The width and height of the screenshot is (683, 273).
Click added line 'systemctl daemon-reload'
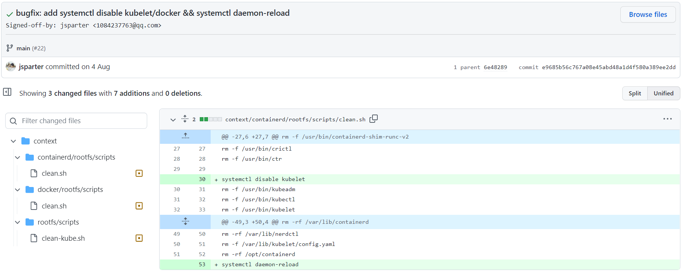point(260,265)
